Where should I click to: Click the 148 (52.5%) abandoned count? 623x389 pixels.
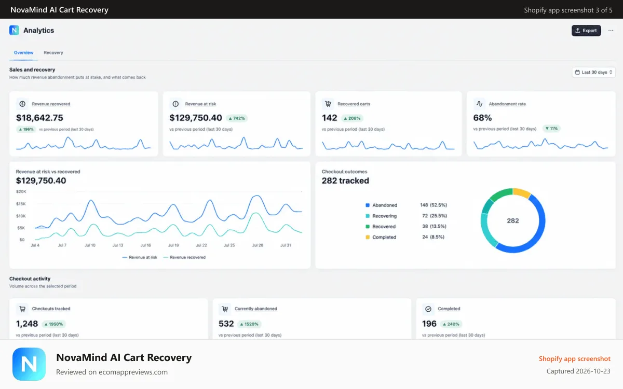coord(434,205)
